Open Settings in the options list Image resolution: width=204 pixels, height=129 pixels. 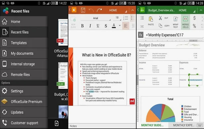(24, 91)
